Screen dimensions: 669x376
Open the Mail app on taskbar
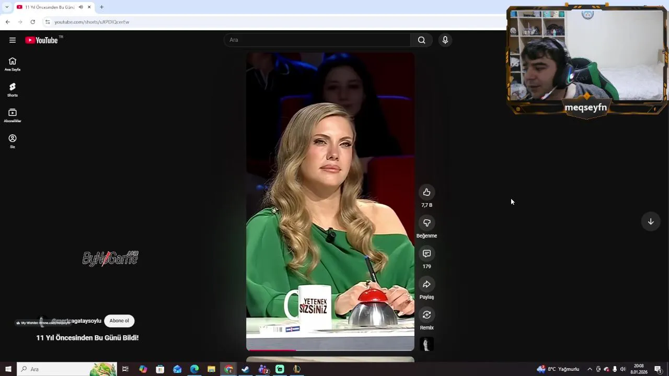pos(177,369)
